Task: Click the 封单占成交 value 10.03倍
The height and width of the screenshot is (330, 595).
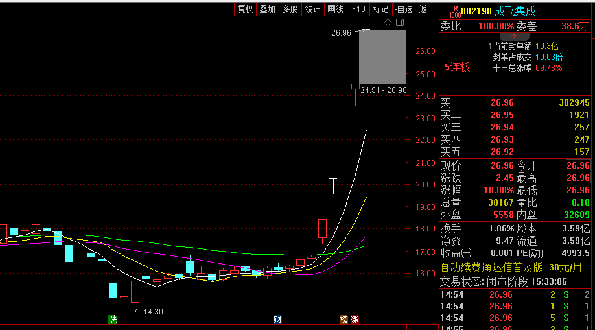Action: tap(549, 57)
